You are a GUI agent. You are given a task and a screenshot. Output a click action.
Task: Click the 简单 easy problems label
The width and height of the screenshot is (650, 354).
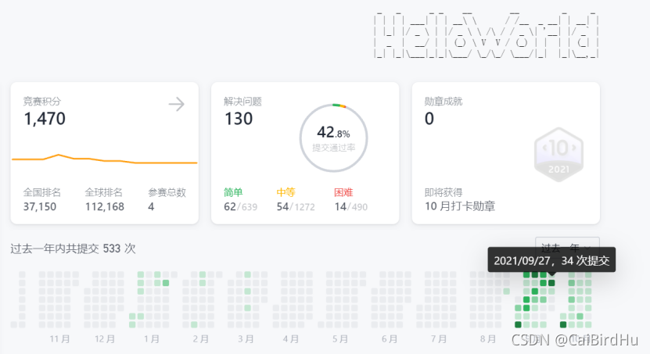[x=233, y=192]
